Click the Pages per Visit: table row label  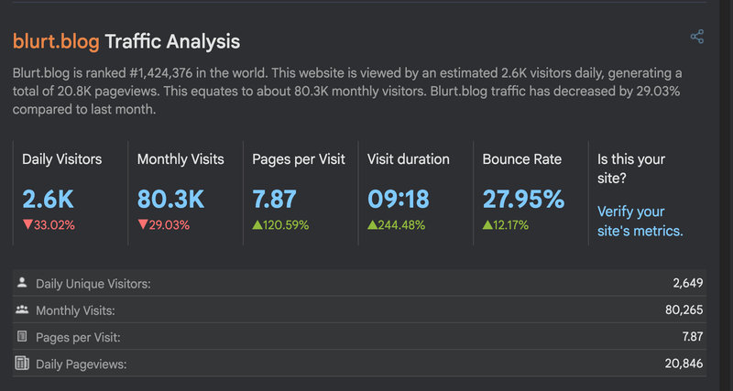point(78,337)
